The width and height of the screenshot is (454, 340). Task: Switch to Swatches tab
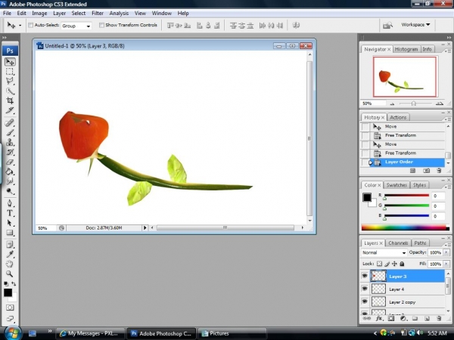(x=396, y=185)
